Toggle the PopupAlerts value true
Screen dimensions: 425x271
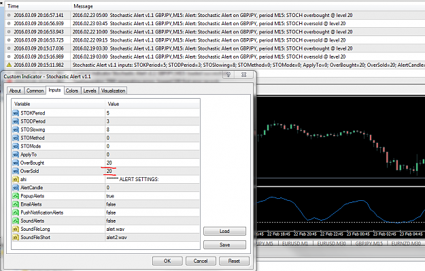[152, 196]
